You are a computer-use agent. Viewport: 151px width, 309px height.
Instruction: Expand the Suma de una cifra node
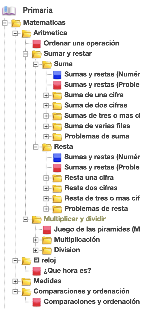tap(46, 95)
